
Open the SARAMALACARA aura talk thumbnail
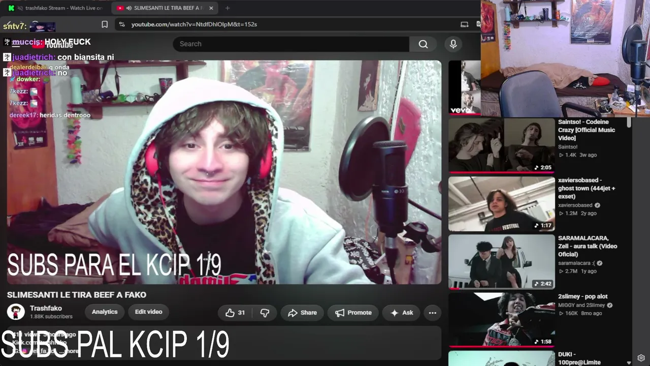(501, 262)
